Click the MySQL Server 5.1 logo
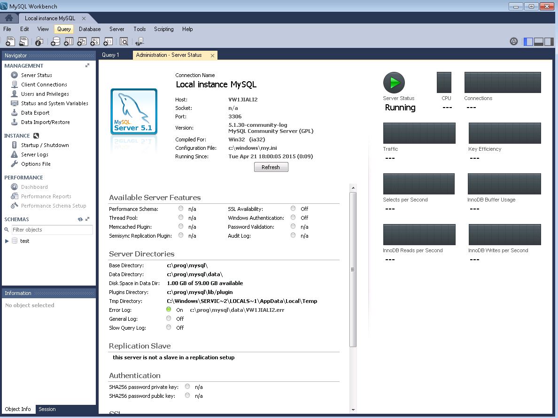This screenshot has width=558, height=418. click(134, 111)
